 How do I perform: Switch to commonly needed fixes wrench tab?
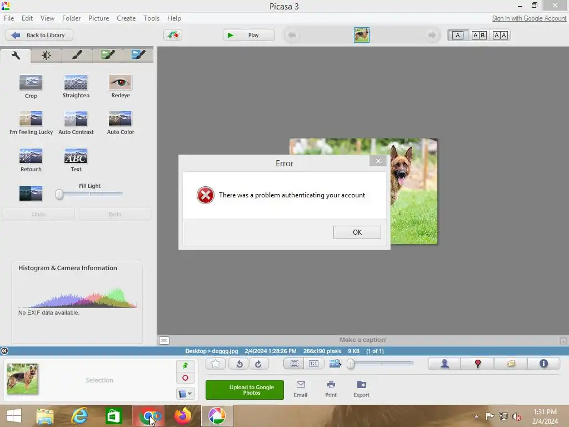16,55
